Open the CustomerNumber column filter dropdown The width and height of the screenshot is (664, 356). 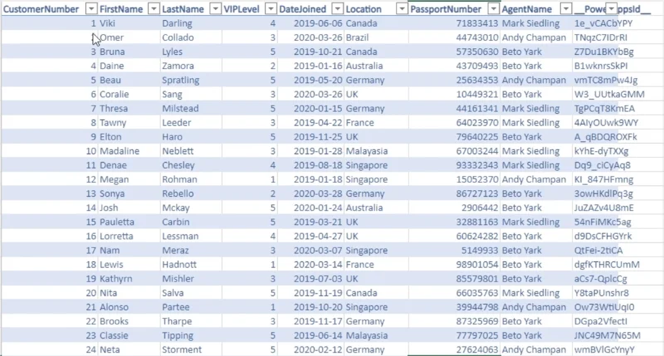[91, 9]
